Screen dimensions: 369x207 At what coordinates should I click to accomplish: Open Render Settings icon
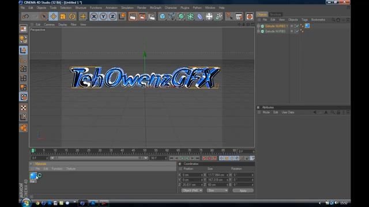(x=151, y=17)
